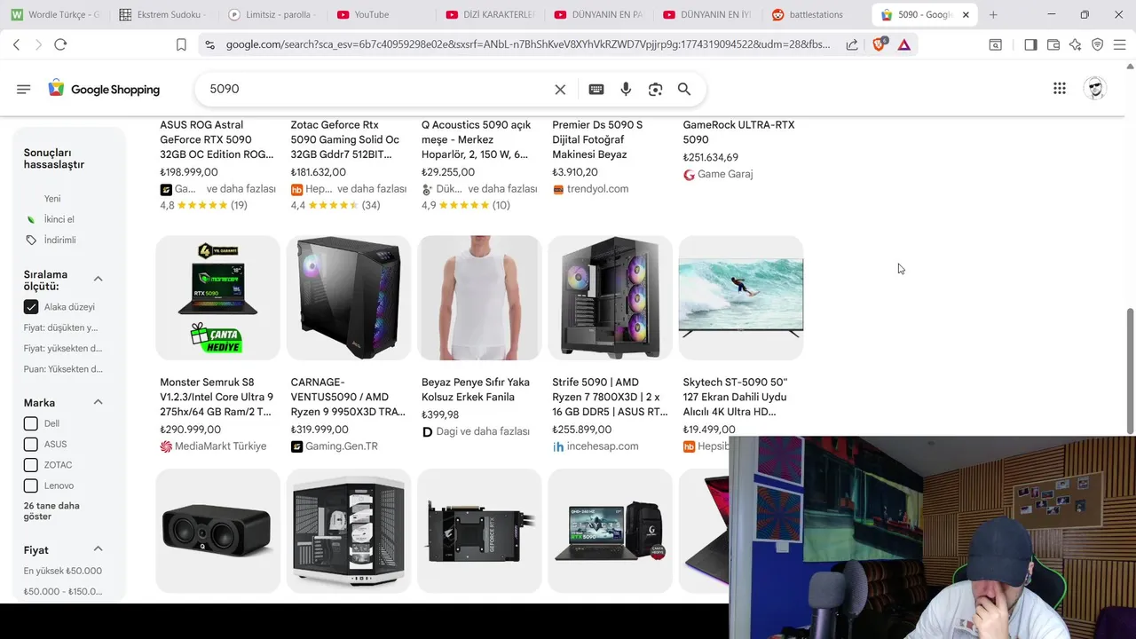Click the Brave Rewards triangle icon

pyautogui.click(x=903, y=44)
